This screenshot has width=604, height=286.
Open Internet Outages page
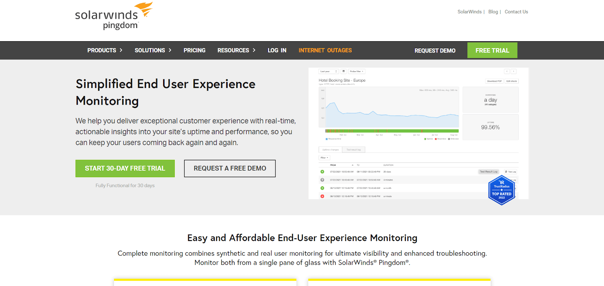(x=325, y=50)
